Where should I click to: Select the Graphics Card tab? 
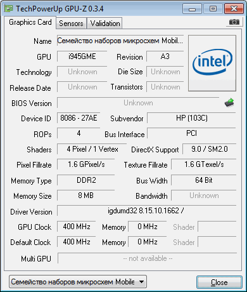point(30,22)
